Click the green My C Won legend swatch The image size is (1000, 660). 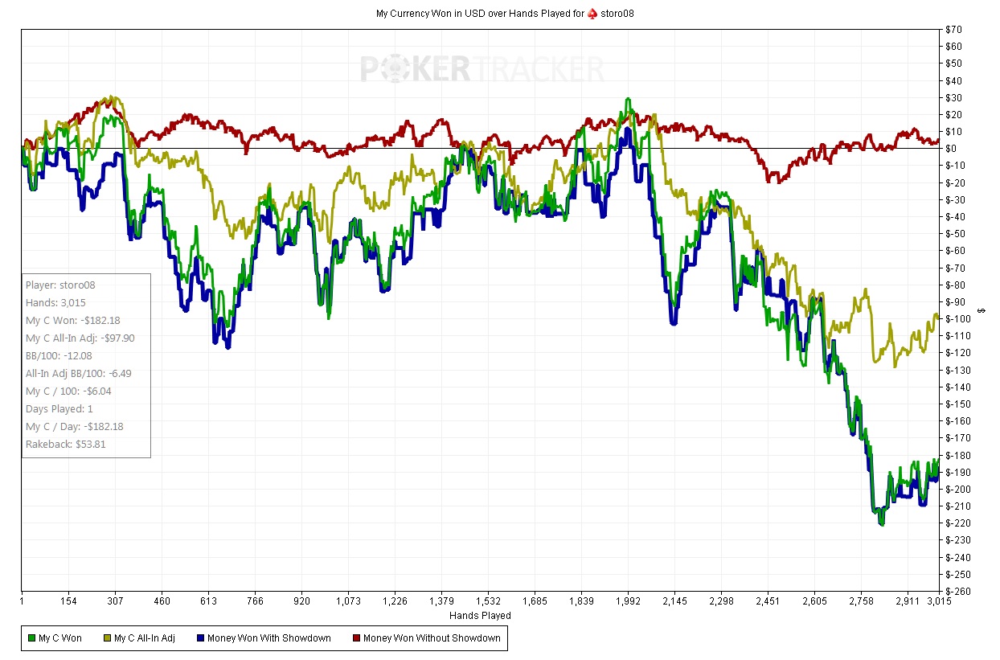pyautogui.click(x=31, y=638)
